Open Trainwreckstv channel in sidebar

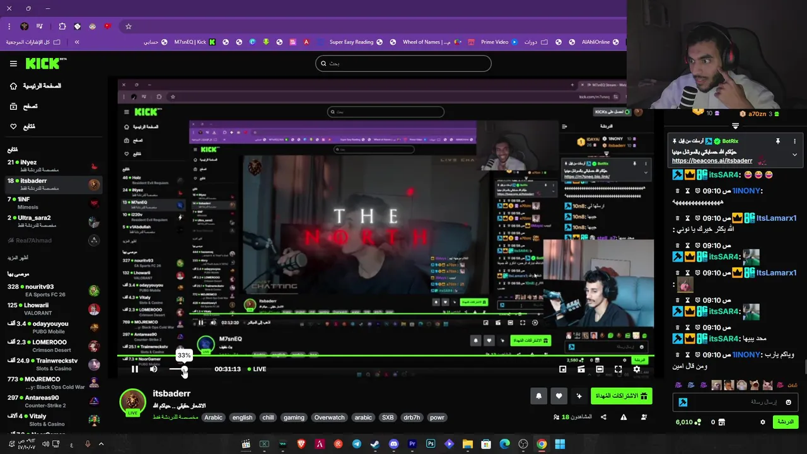(53, 364)
